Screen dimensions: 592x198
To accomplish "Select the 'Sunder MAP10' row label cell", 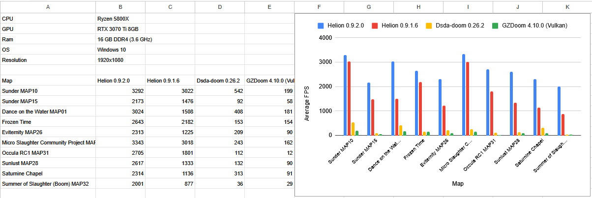I will (x=48, y=90).
